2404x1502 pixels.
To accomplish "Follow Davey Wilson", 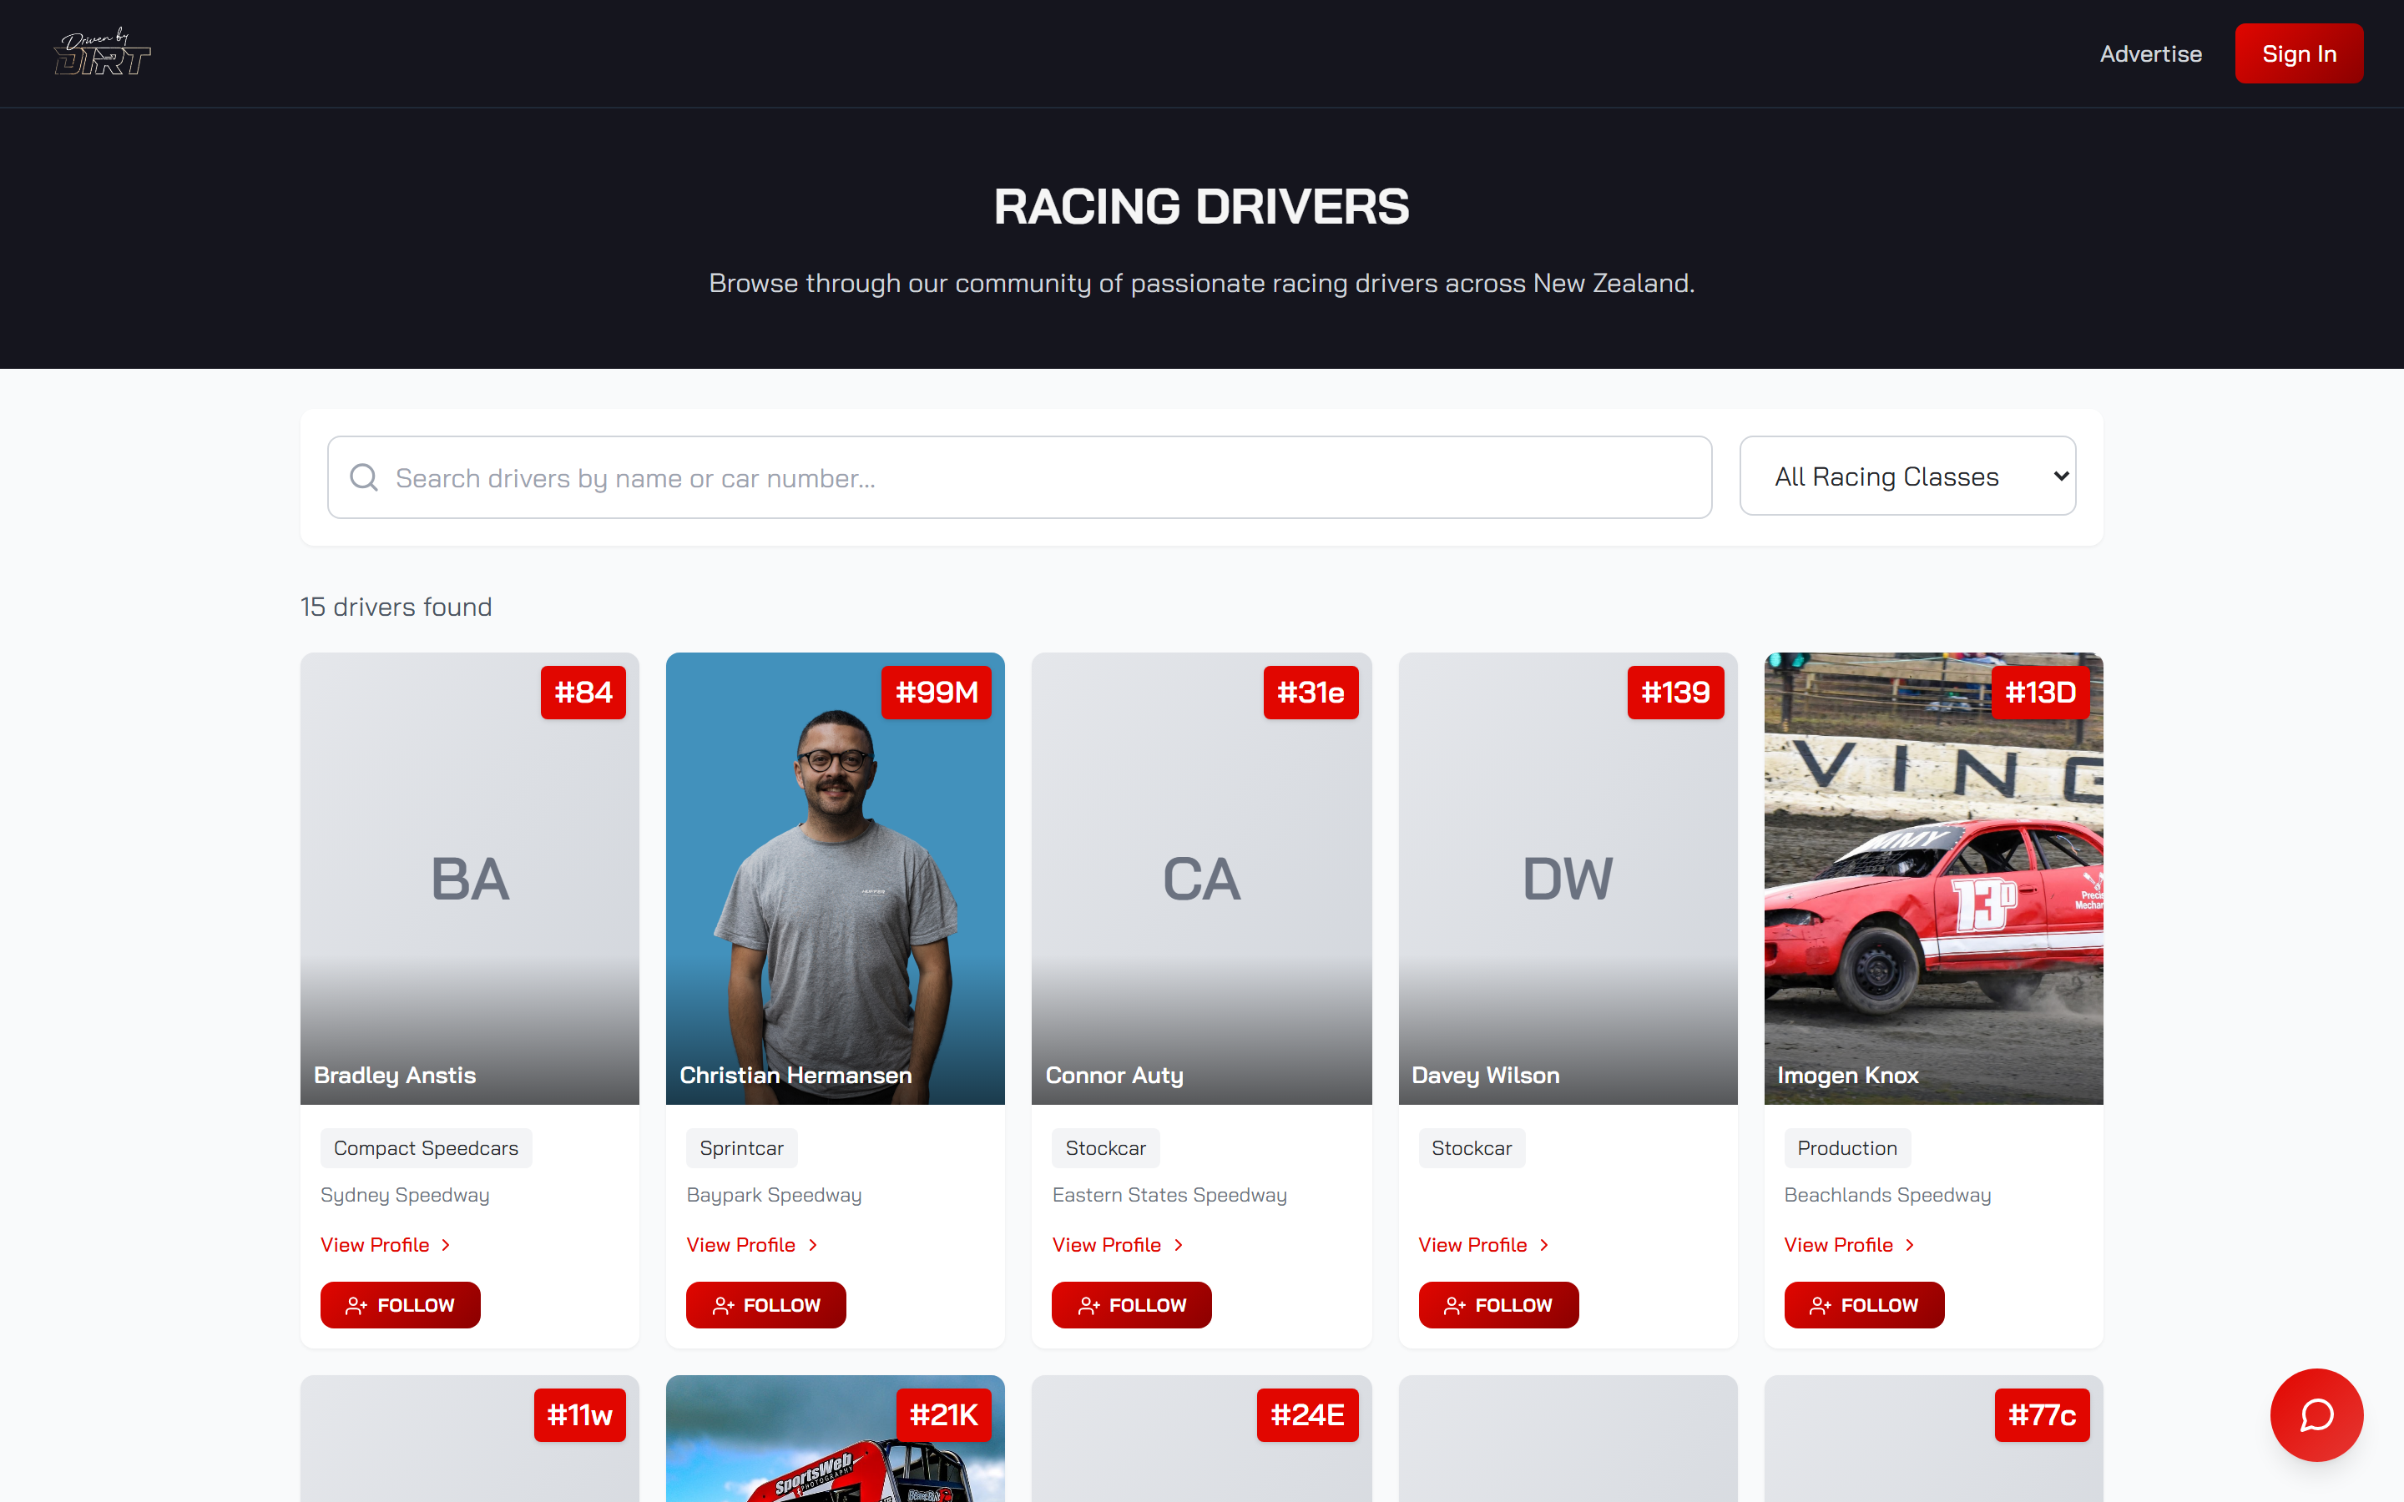I will point(1498,1304).
